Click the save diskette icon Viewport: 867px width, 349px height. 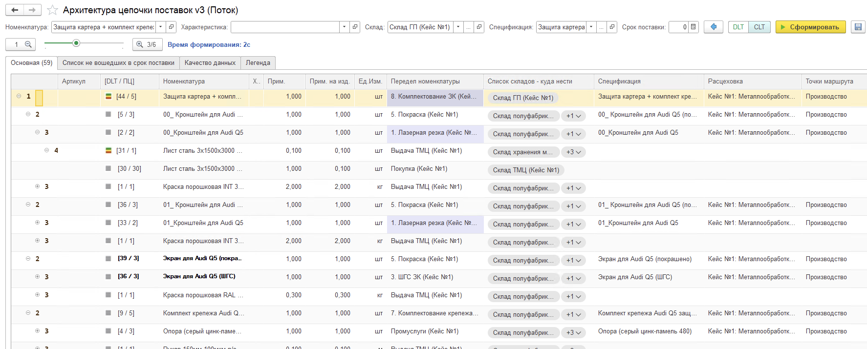[858, 27]
